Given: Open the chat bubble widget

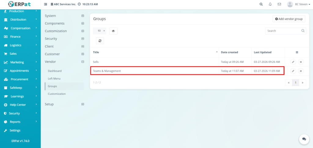Looking at the screenshot, I should (304, 139).
